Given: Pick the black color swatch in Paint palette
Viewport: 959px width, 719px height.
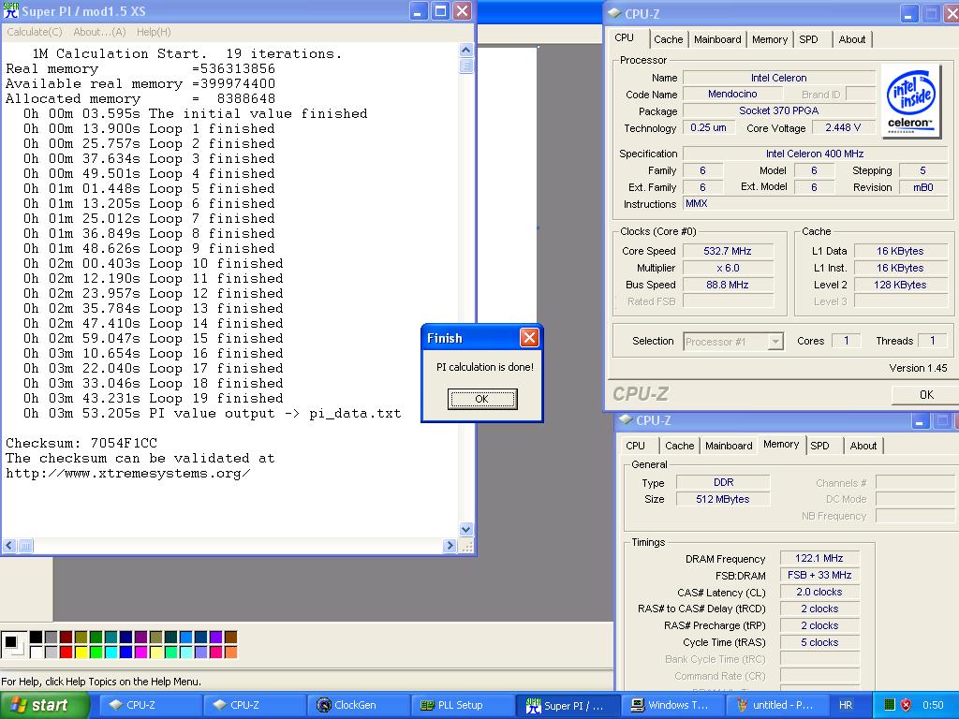Looking at the screenshot, I should (37, 638).
